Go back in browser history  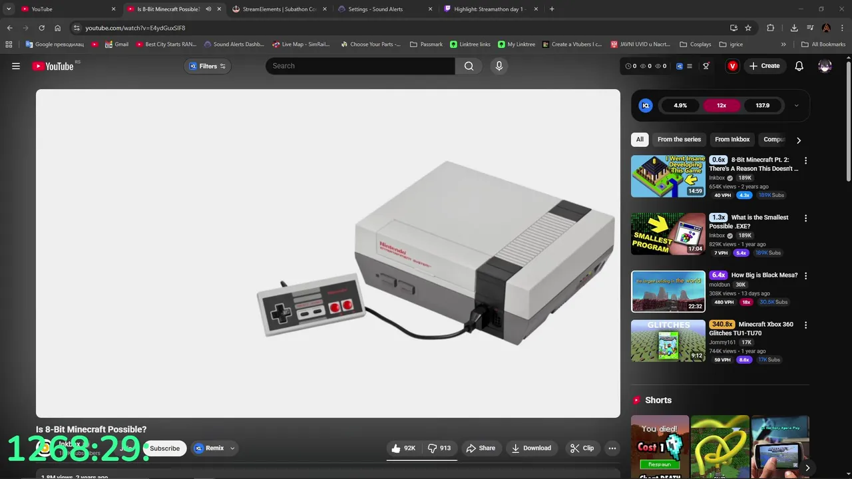[9, 28]
